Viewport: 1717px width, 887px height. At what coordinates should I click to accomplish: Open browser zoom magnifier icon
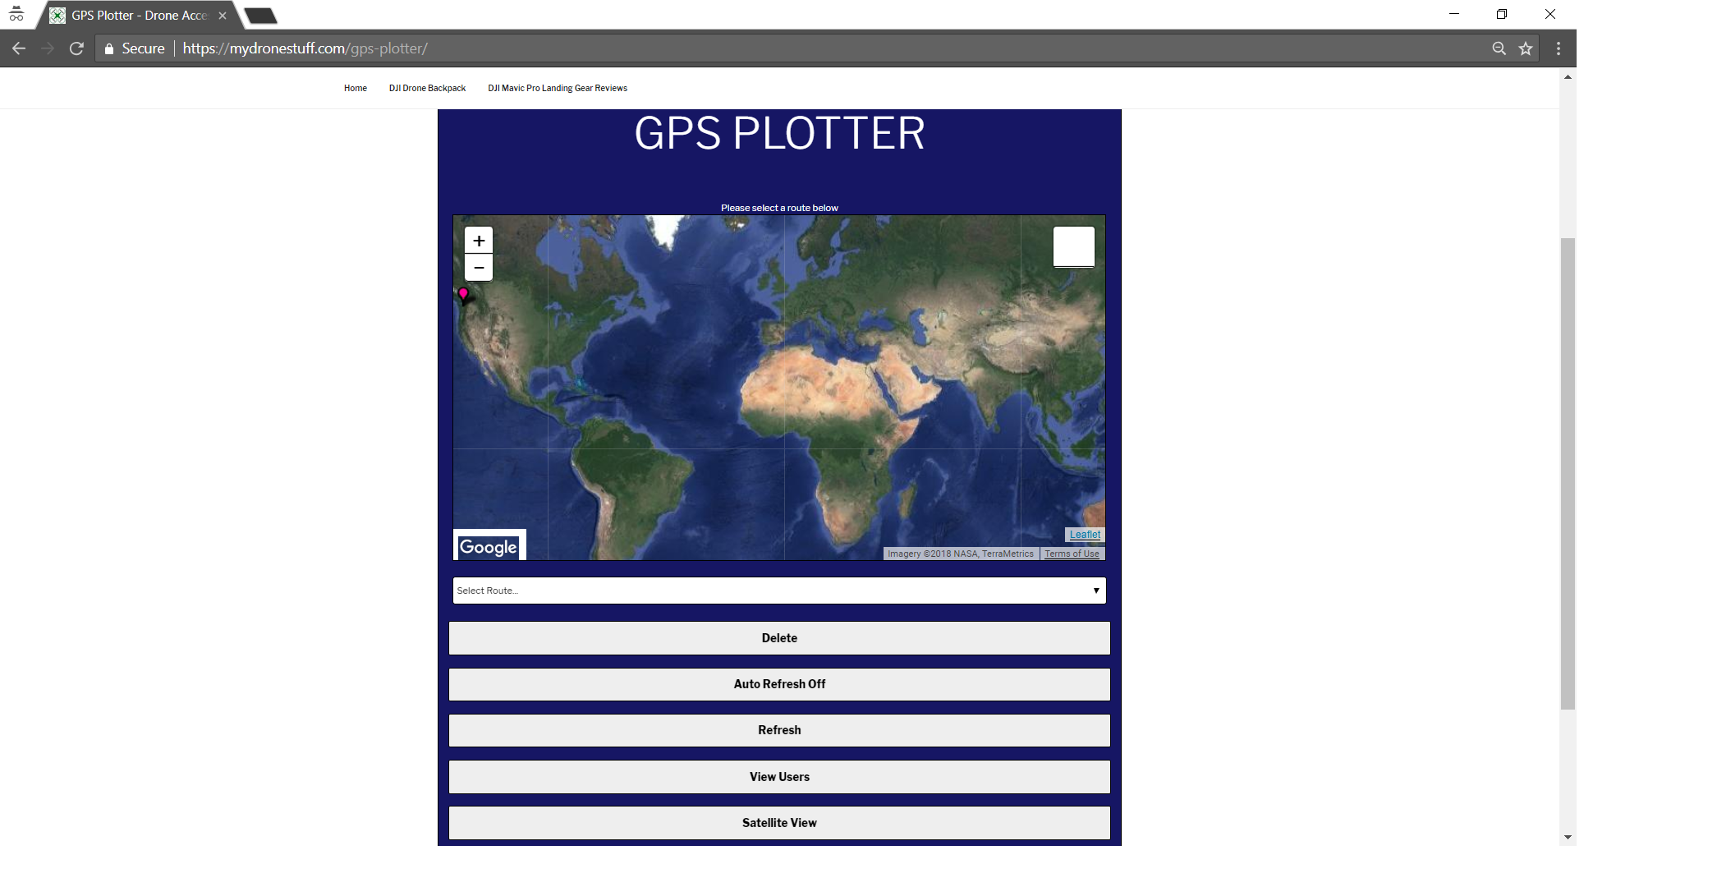click(x=1499, y=48)
